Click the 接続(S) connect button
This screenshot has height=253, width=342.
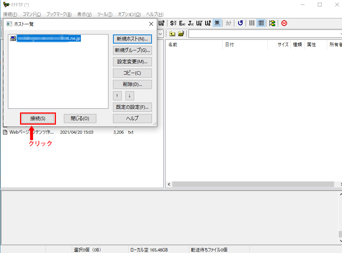[38, 119]
